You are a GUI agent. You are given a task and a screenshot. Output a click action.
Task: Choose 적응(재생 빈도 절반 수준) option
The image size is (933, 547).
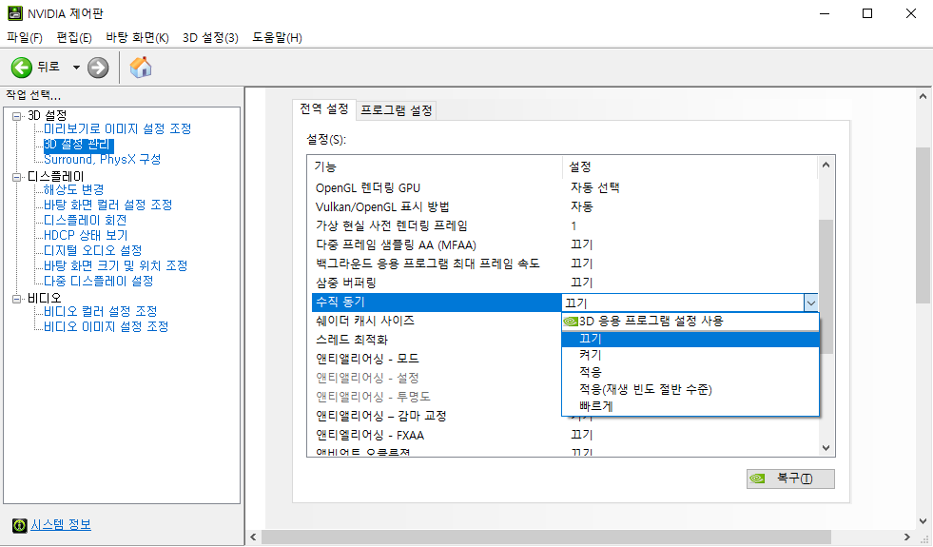(x=690, y=389)
